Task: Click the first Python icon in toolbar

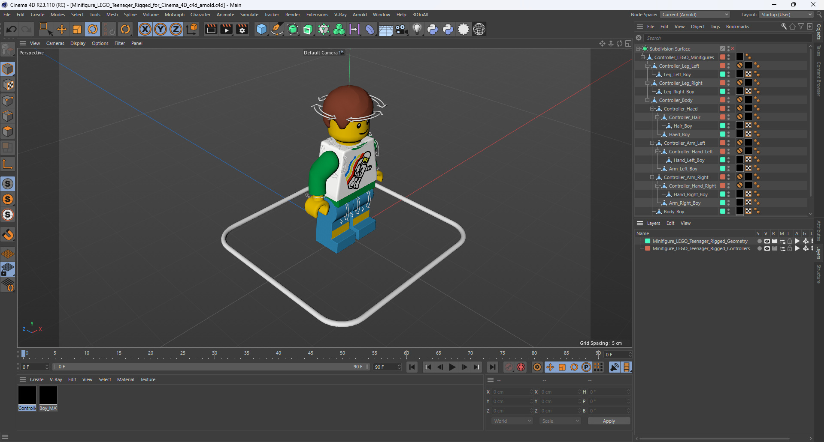Action: pyautogui.click(x=433, y=29)
